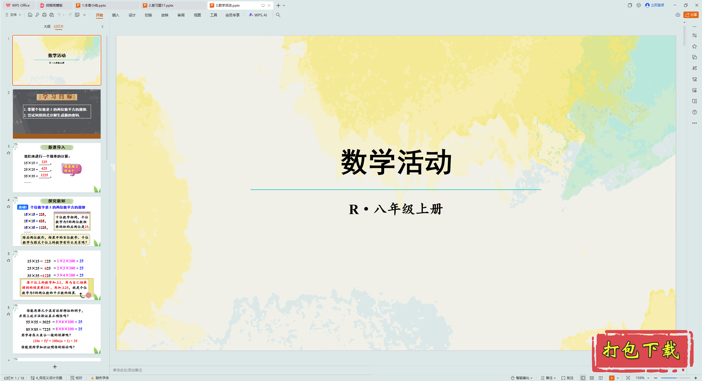The height and width of the screenshot is (381, 702).
Task: Click the animation star icon beside slide 3
Action: [x=9, y=153]
